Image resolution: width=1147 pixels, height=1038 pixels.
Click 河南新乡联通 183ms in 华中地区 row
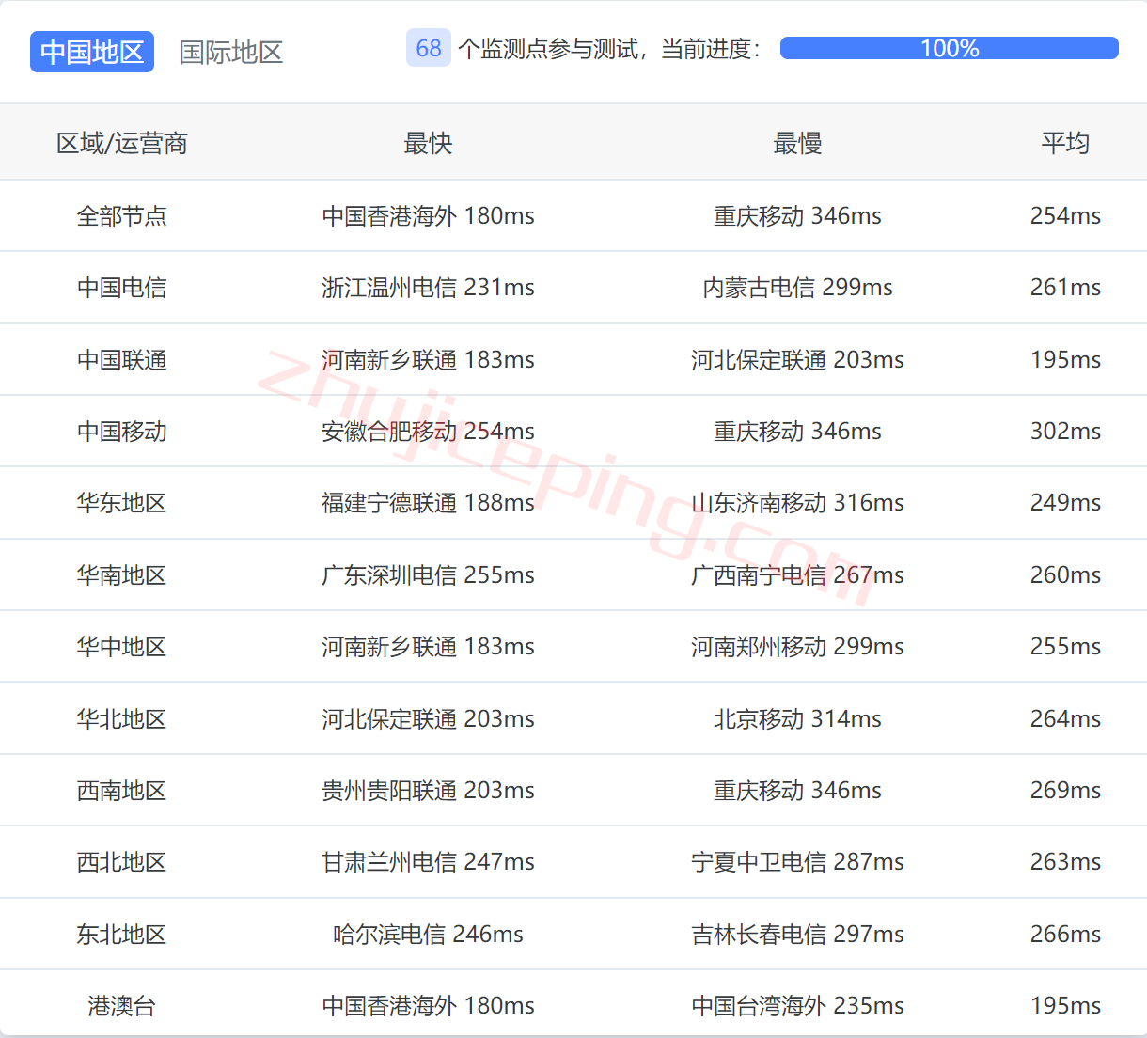[x=428, y=647]
